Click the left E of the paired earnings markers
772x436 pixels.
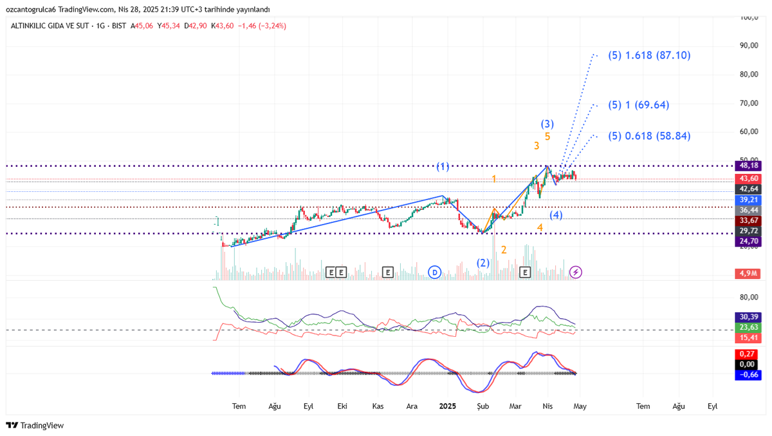pos(331,272)
